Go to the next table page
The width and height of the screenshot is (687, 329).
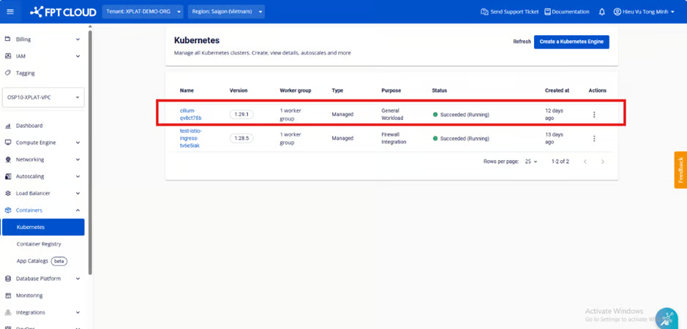pos(602,162)
